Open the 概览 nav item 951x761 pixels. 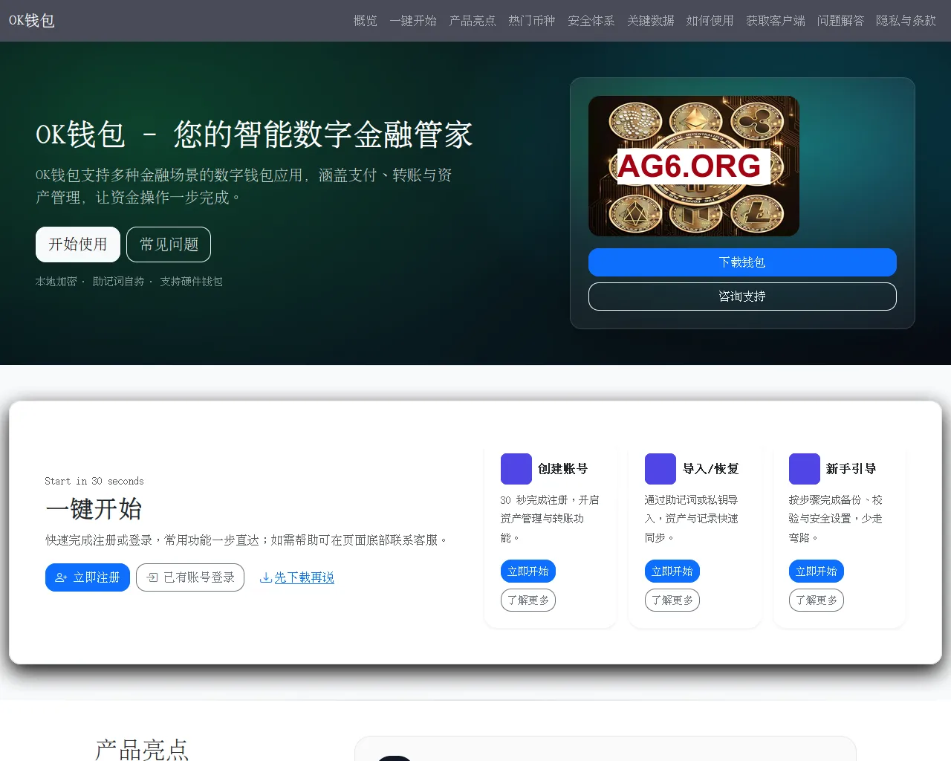(366, 21)
